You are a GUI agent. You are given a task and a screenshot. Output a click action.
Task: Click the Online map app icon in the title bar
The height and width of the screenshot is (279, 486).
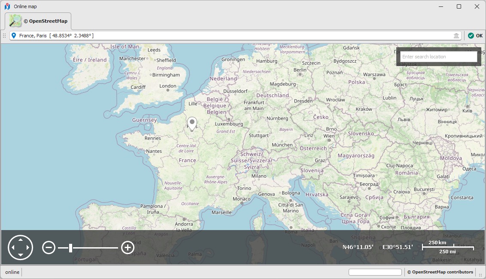pos(7,6)
